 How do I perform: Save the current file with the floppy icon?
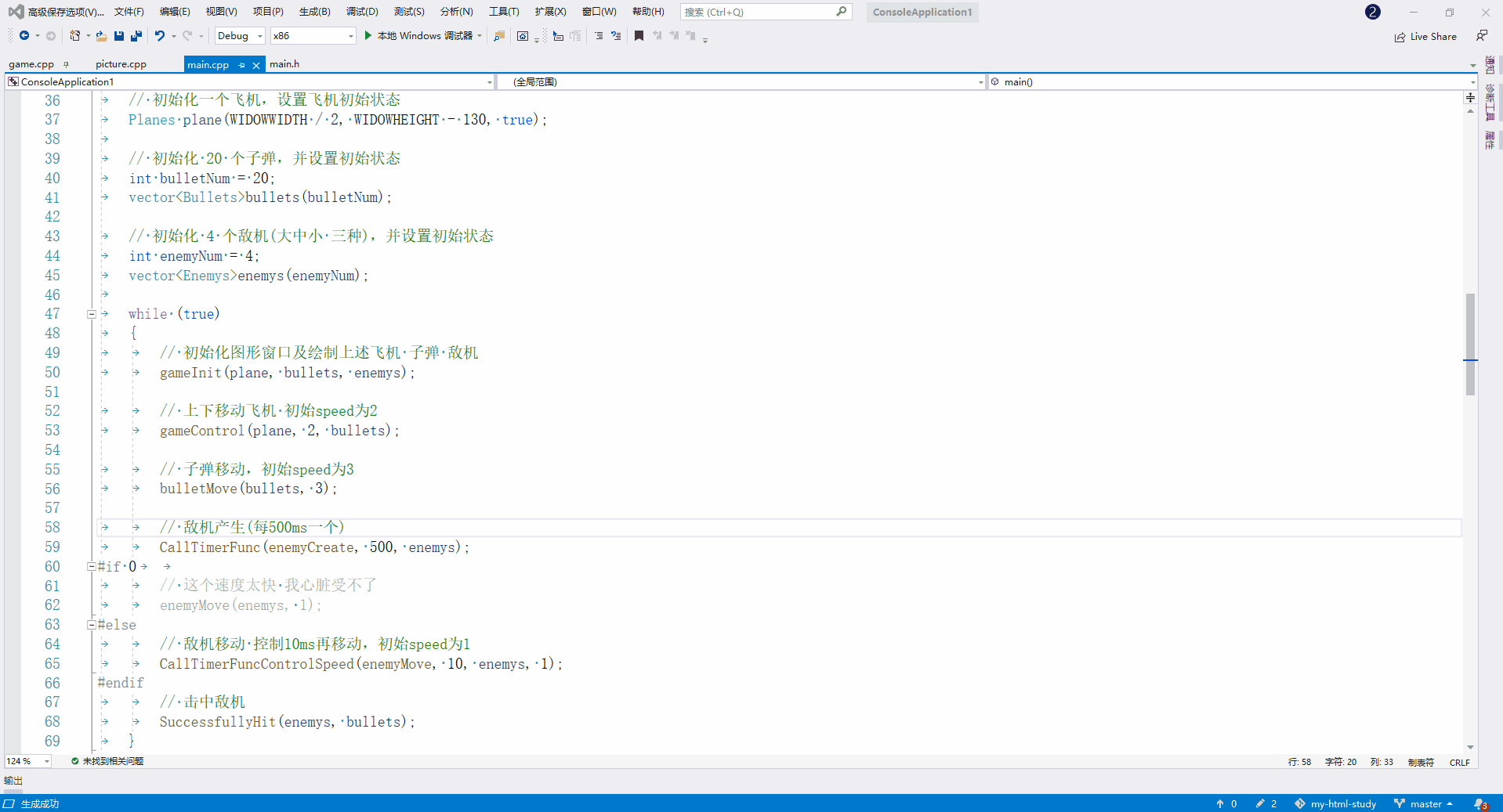(119, 36)
